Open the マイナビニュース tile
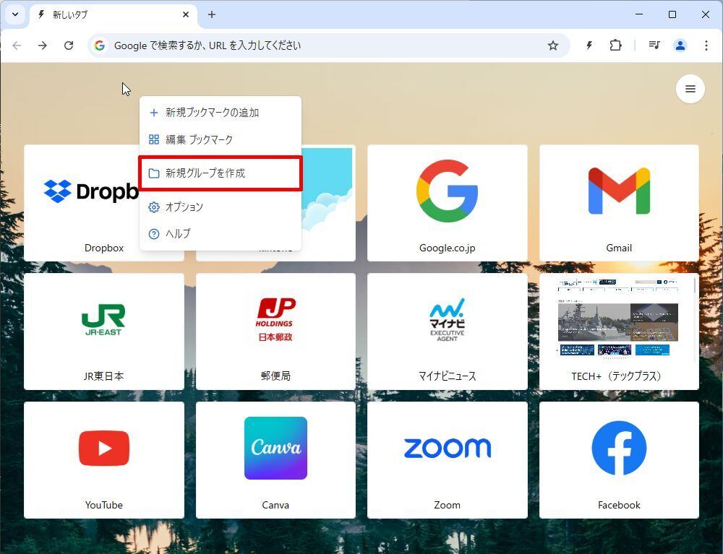723x554 pixels. (448, 332)
